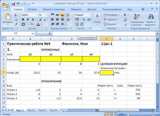Zoom out with the minus button
160x116 pixels.
coord(128,114)
